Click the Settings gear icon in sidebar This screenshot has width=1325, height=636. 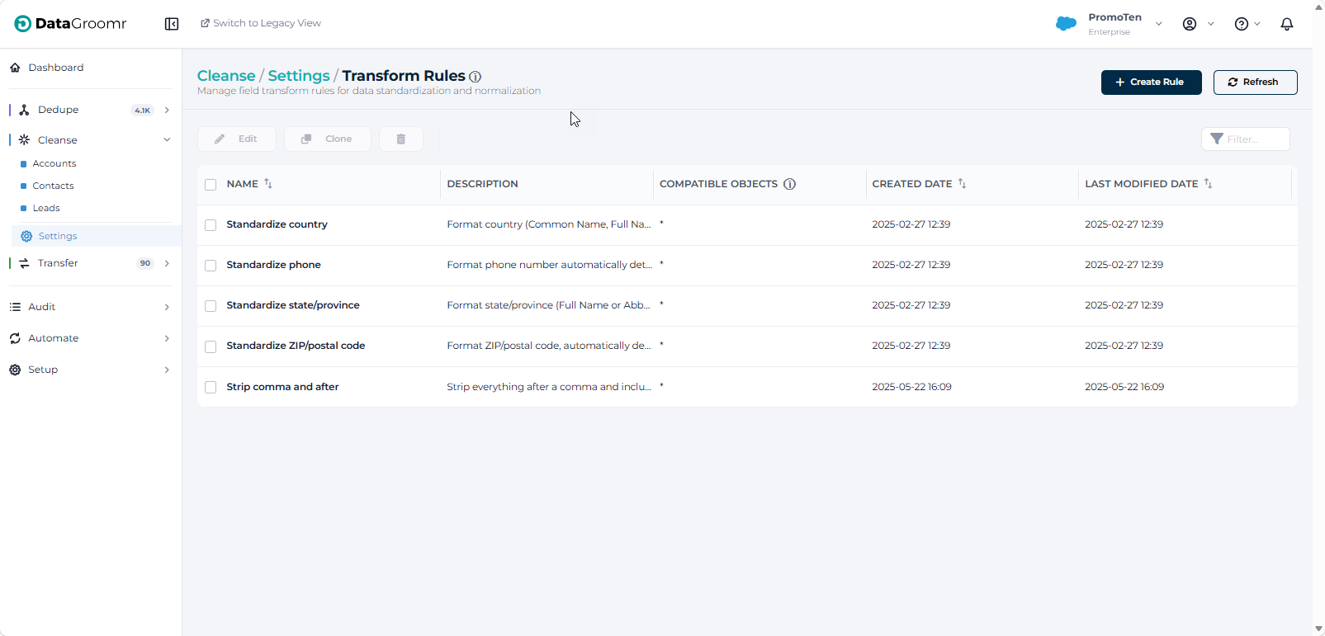click(x=26, y=236)
